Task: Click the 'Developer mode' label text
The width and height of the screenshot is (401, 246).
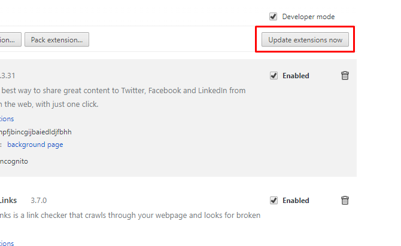Action: click(308, 17)
